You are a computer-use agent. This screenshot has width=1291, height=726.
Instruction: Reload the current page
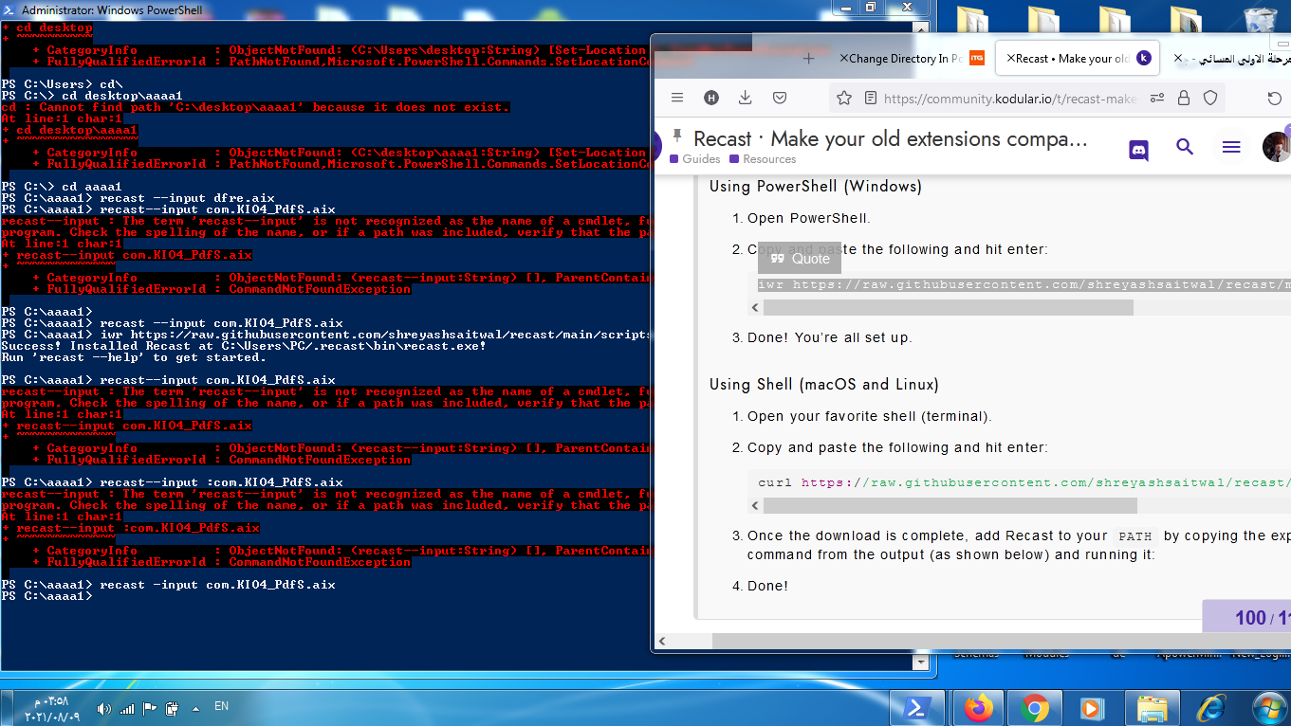(x=1275, y=98)
